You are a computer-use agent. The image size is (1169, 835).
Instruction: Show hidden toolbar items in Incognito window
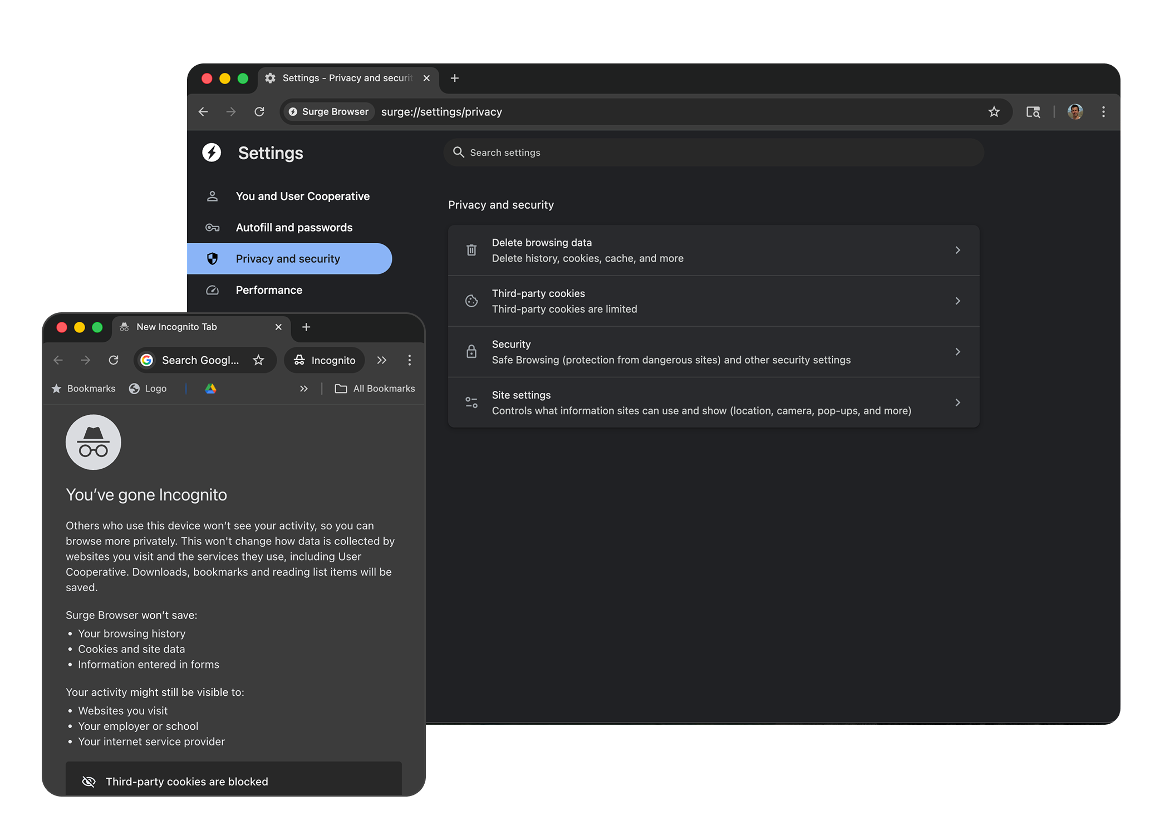click(381, 360)
